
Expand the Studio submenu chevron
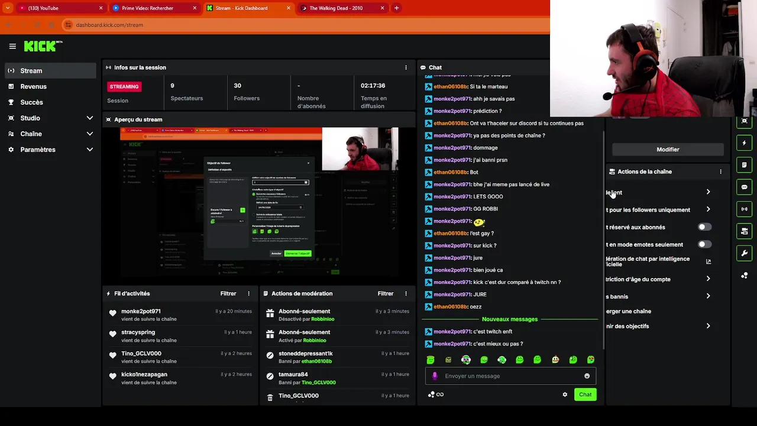tap(90, 118)
